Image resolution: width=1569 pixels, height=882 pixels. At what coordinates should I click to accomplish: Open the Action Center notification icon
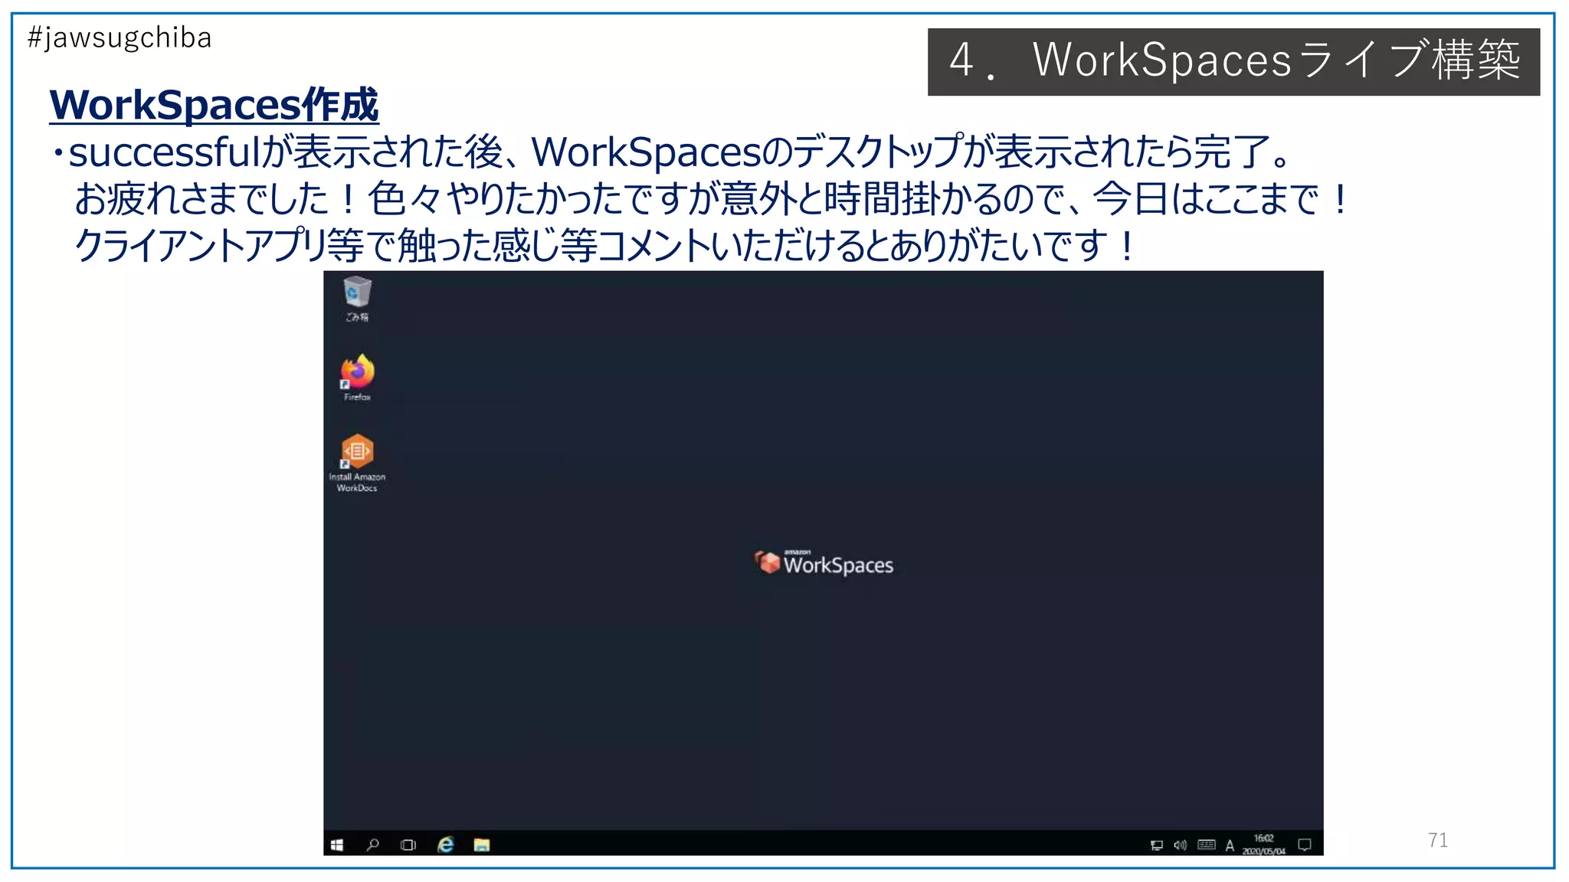1305,845
